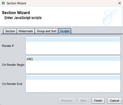The height and width of the screenshot is (105, 123).
Task: Place cursor on the init(); line
Action: tap(73, 59)
